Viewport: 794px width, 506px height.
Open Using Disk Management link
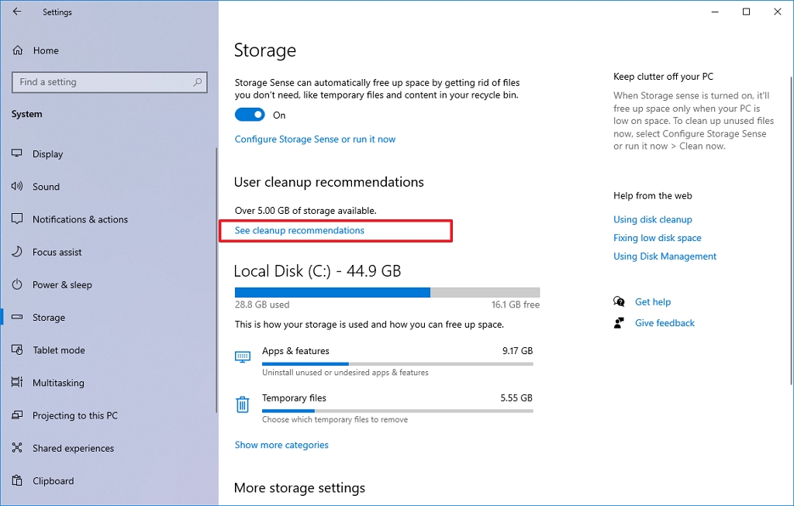click(665, 256)
